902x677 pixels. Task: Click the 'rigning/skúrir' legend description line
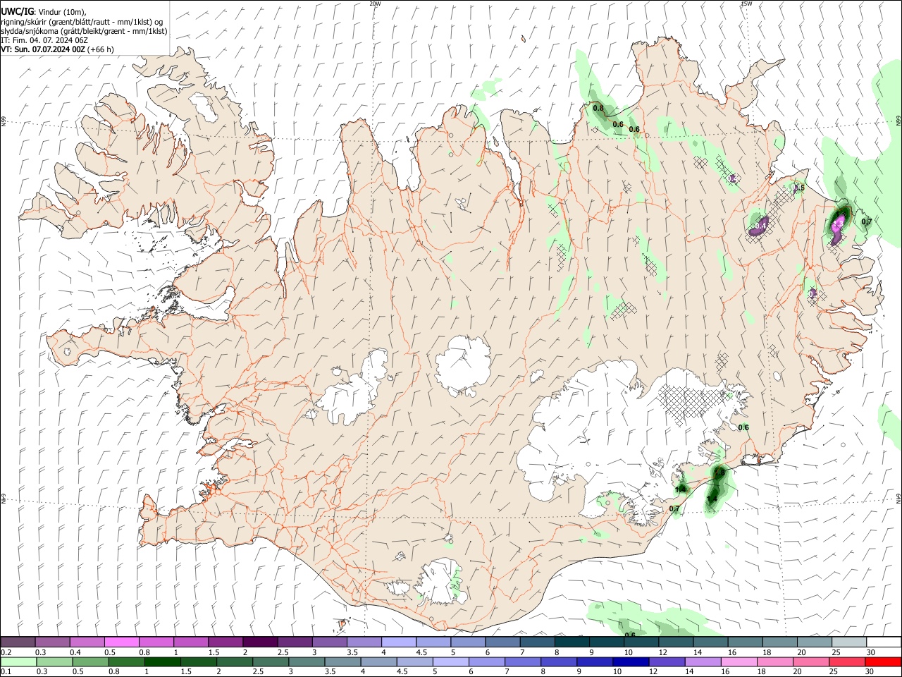click(x=82, y=21)
